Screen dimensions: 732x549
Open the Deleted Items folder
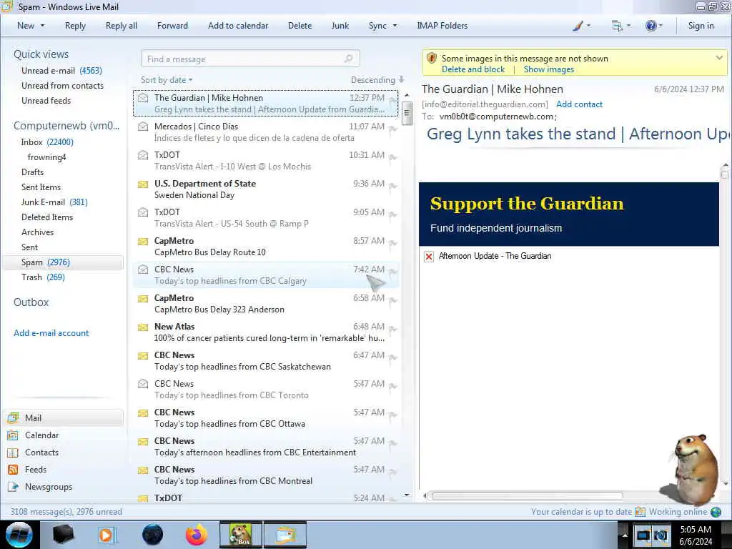point(47,217)
